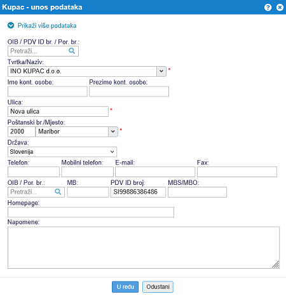Click the circled chevron icon beside Prikaži više podataka

click(11, 25)
